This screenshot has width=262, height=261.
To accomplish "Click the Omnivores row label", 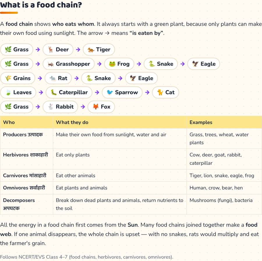I will [x=24, y=188].
